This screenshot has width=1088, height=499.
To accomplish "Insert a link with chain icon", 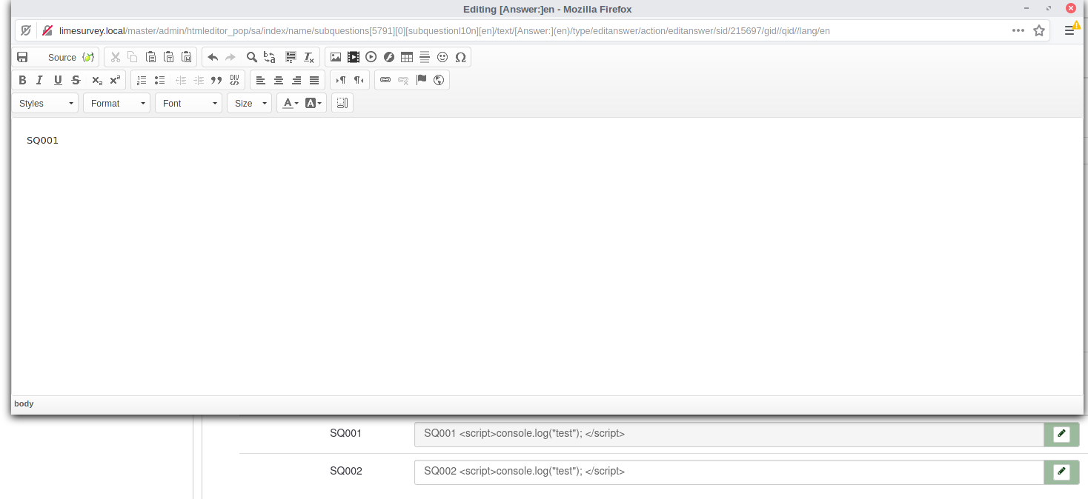I will [x=385, y=80].
